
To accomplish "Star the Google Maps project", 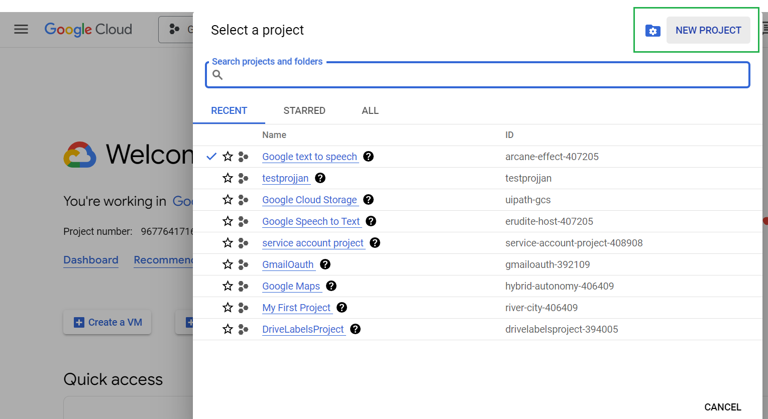I will coord(228,286).
